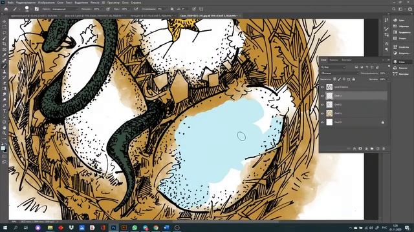Screen dimensions: 414x232
Task: Switch to the Каналы tab in Layers panel
Action: [334, 60]
